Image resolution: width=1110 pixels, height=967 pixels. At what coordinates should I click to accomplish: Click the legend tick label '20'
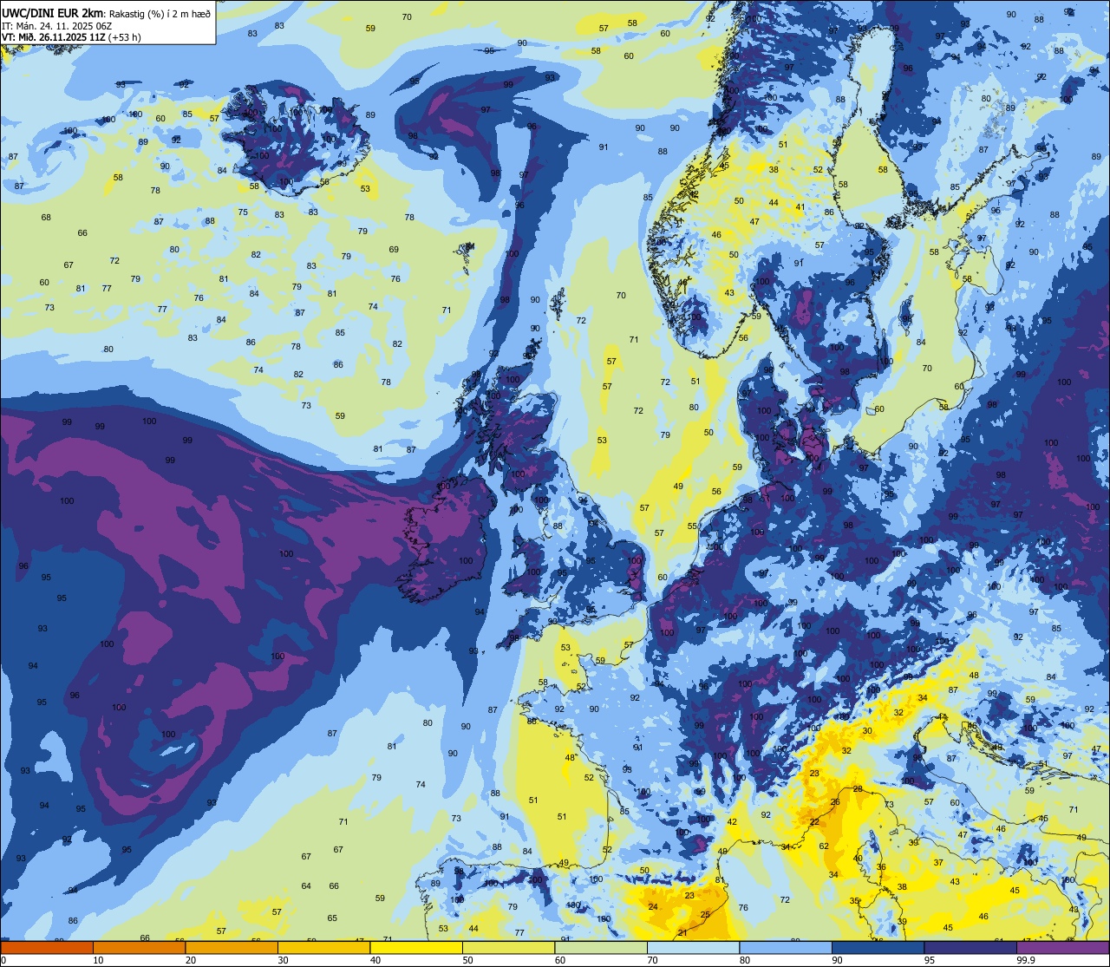click(x=191, y=959)
